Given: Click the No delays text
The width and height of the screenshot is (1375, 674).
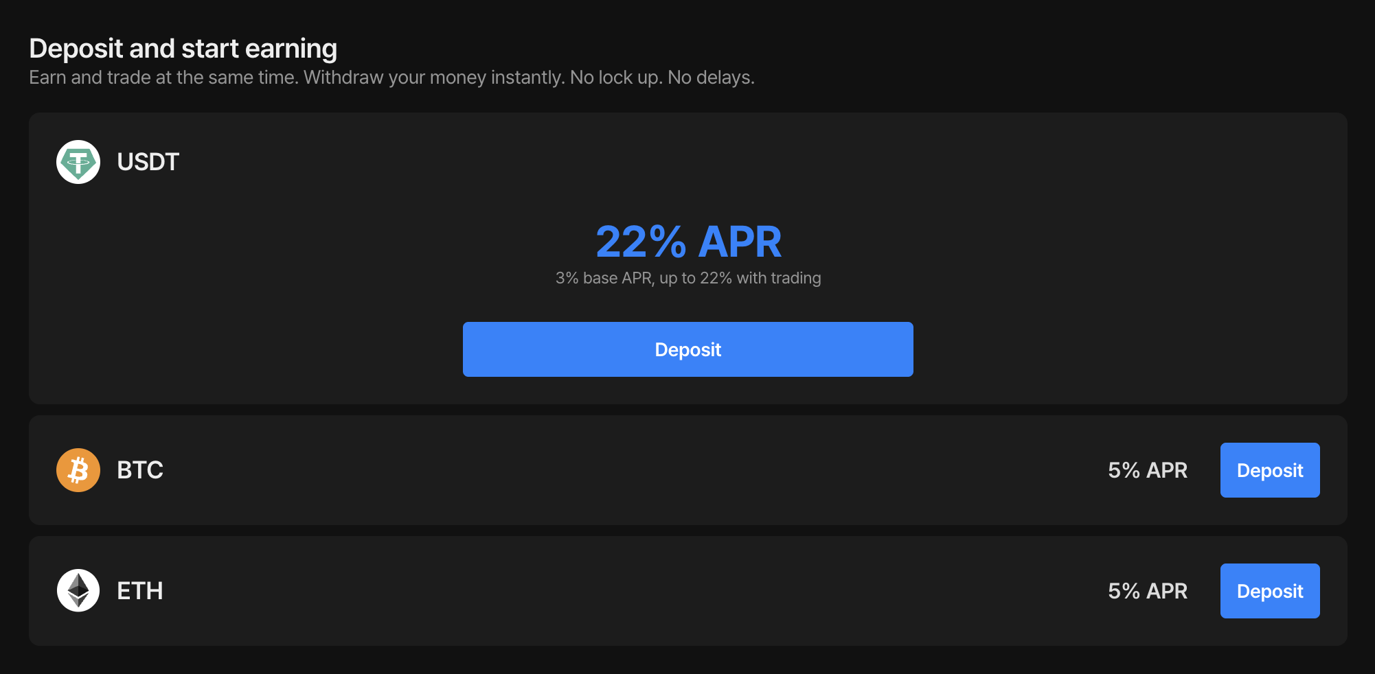Looking at the screenshot, I should point(711,78).
